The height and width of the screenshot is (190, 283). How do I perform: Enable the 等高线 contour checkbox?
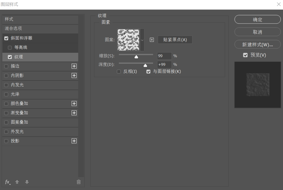click(10, 48)
